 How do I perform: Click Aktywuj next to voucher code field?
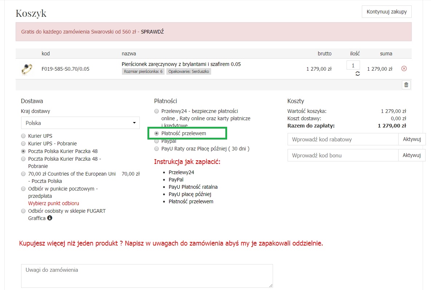(x=412, y=155)
